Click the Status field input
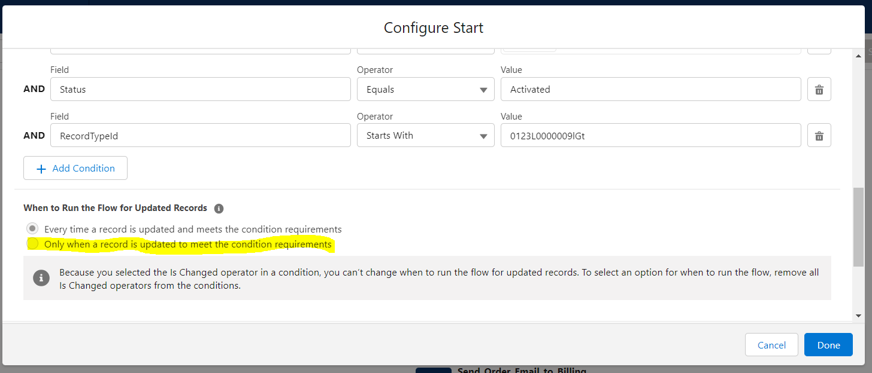The width and height of the screenshot is (872, 373). point(200,90)
